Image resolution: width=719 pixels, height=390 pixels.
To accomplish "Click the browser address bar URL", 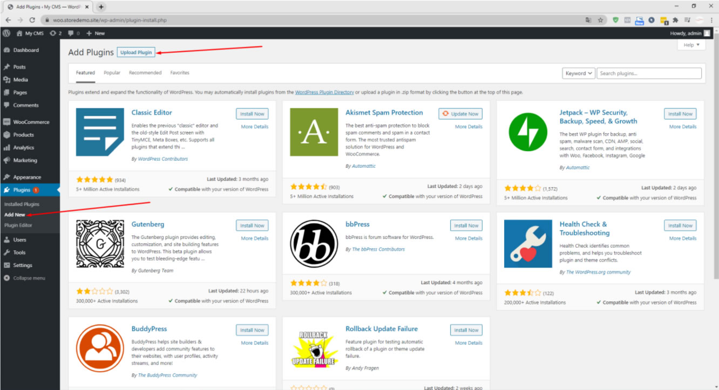I will 110,20.
